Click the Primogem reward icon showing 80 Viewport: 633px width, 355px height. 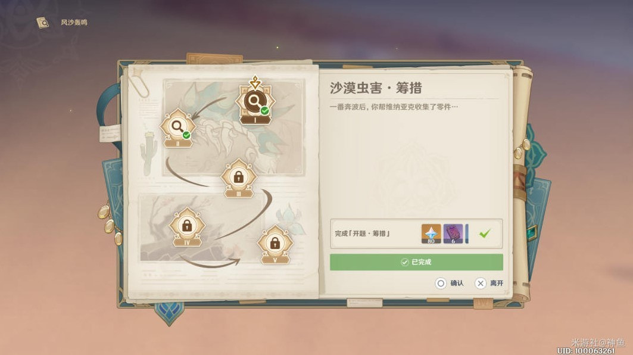coord(431,234)
